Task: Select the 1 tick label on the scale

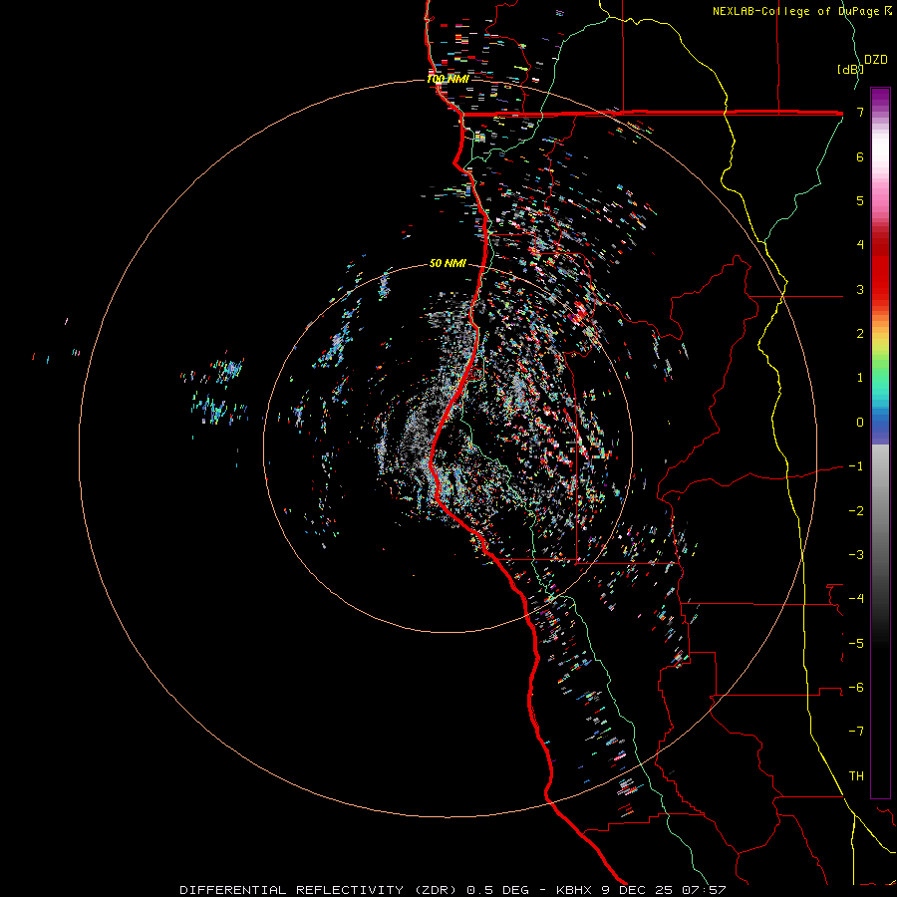Action: pos(860,378)
